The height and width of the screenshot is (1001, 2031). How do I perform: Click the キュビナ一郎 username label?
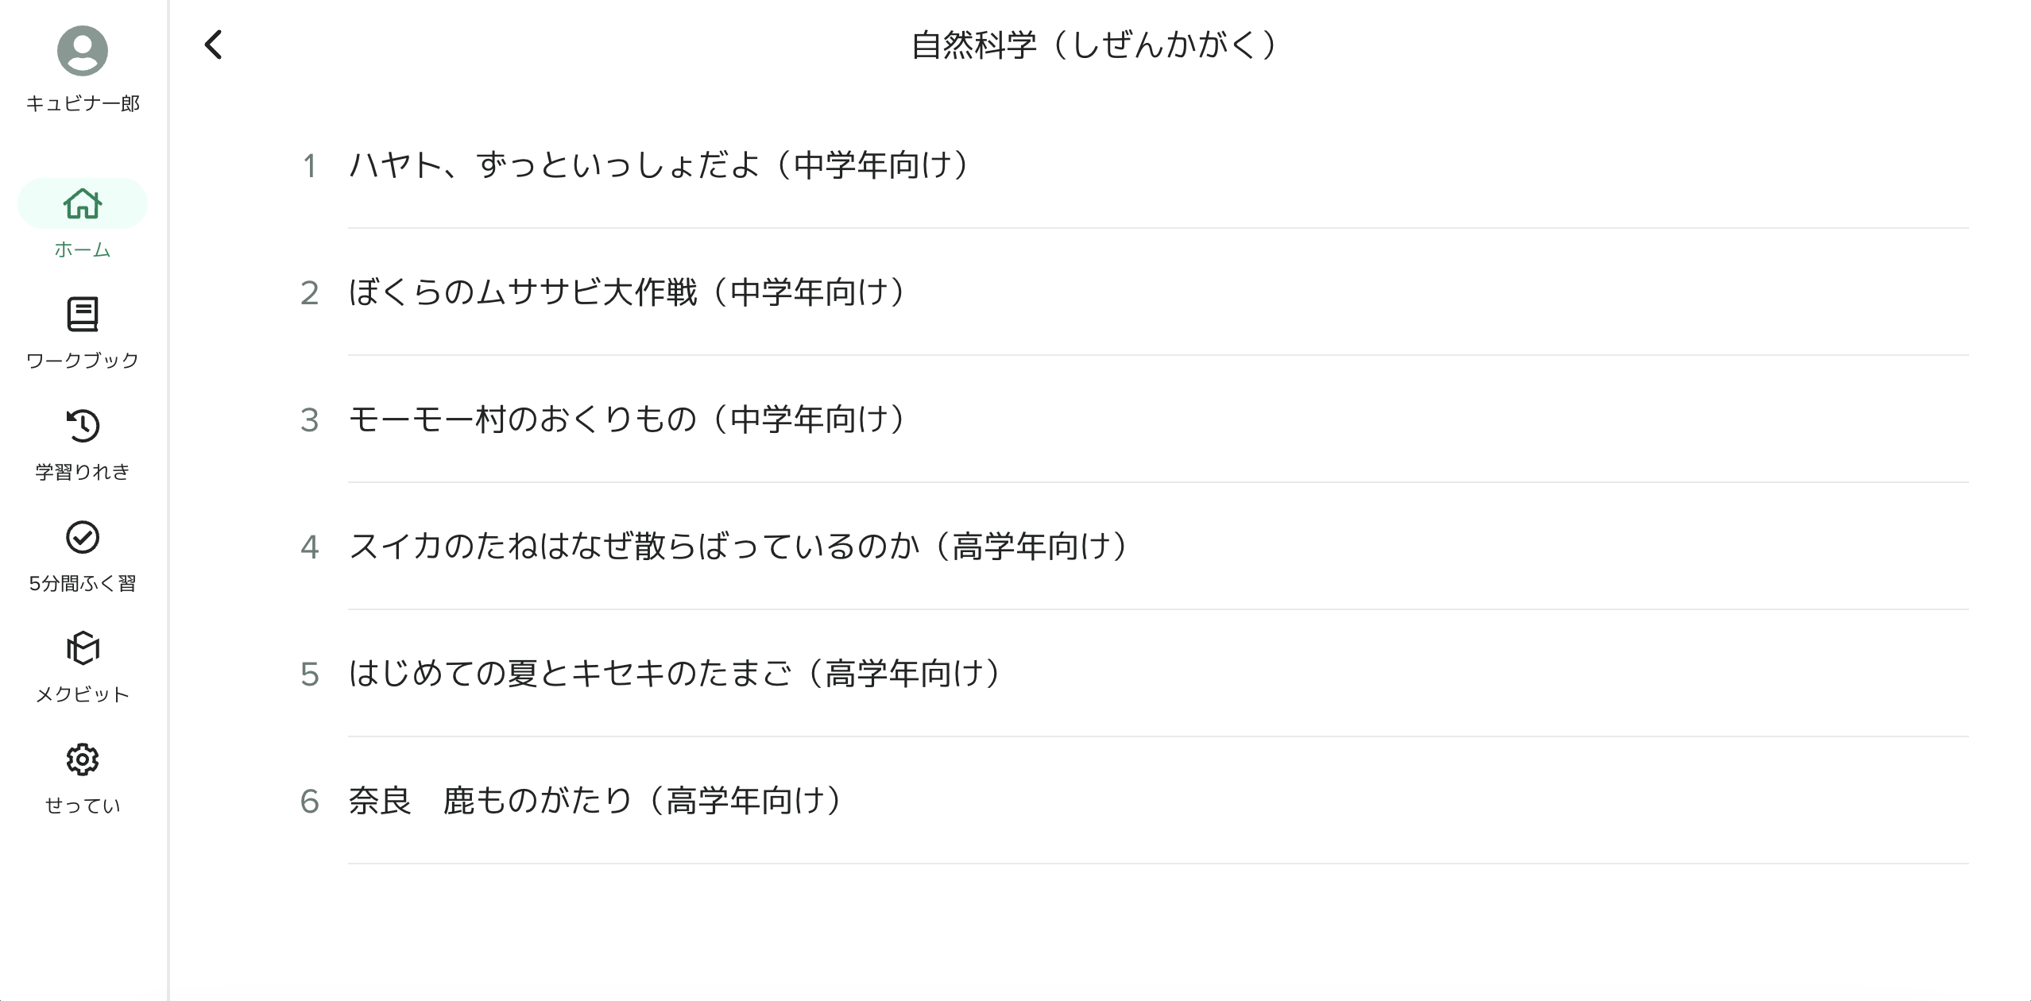[83, 103]
